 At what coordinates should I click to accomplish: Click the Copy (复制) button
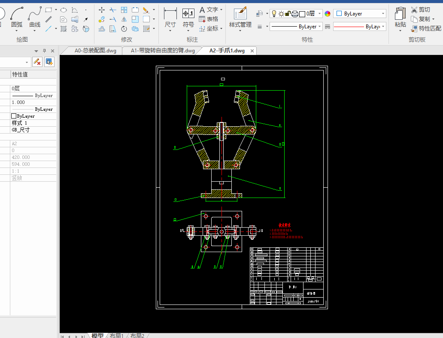point(421,19)
